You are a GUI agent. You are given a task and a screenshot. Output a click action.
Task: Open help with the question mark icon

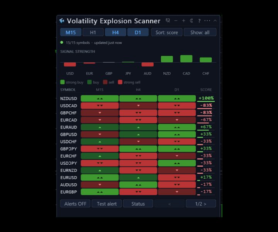[x=199, y=21]
